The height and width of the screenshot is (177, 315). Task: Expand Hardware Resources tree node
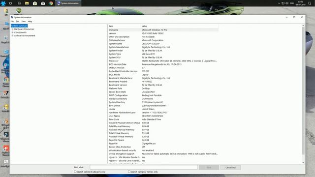(x=12, y=29)
